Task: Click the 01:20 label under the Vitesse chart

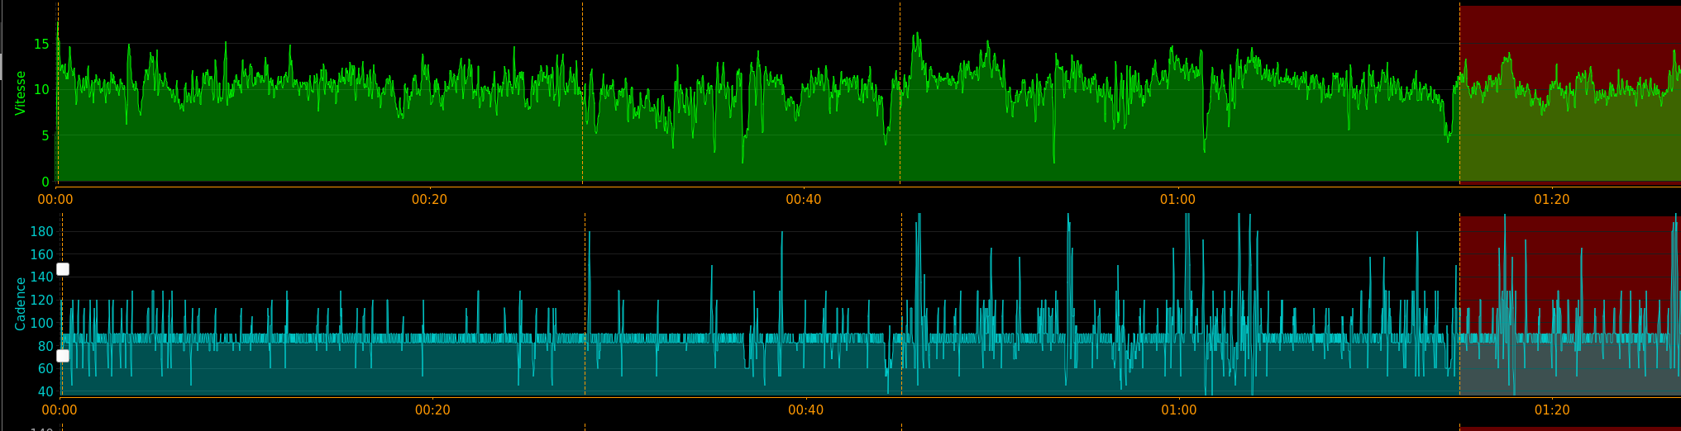Action: point(1552,199)
